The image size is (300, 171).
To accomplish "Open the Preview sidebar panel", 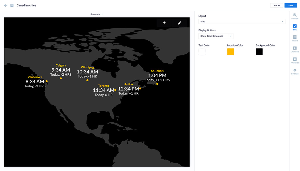I will 295,16.
